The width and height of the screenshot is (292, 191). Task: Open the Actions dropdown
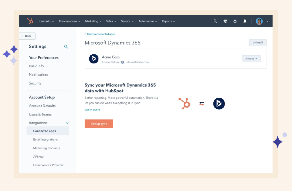pos(251,59)
